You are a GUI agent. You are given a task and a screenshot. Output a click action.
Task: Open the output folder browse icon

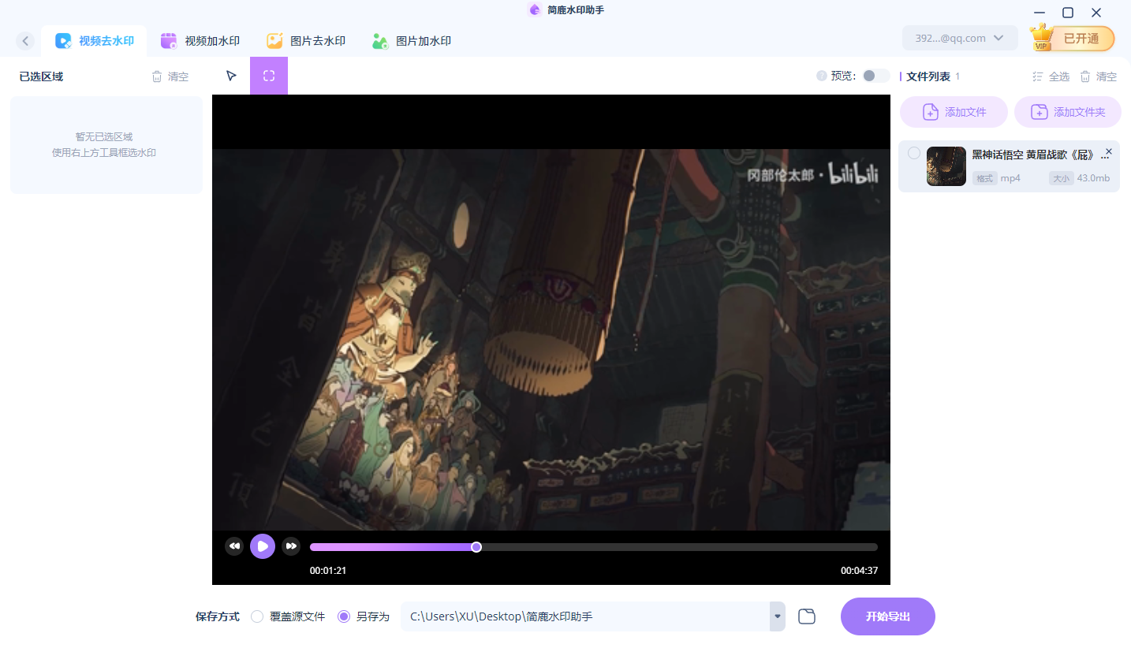tap(806, 616)
